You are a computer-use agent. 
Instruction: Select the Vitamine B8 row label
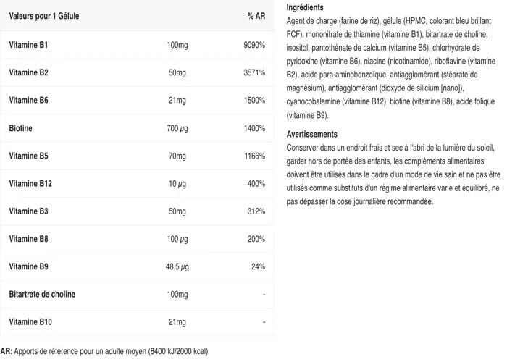tap(28, 239)
